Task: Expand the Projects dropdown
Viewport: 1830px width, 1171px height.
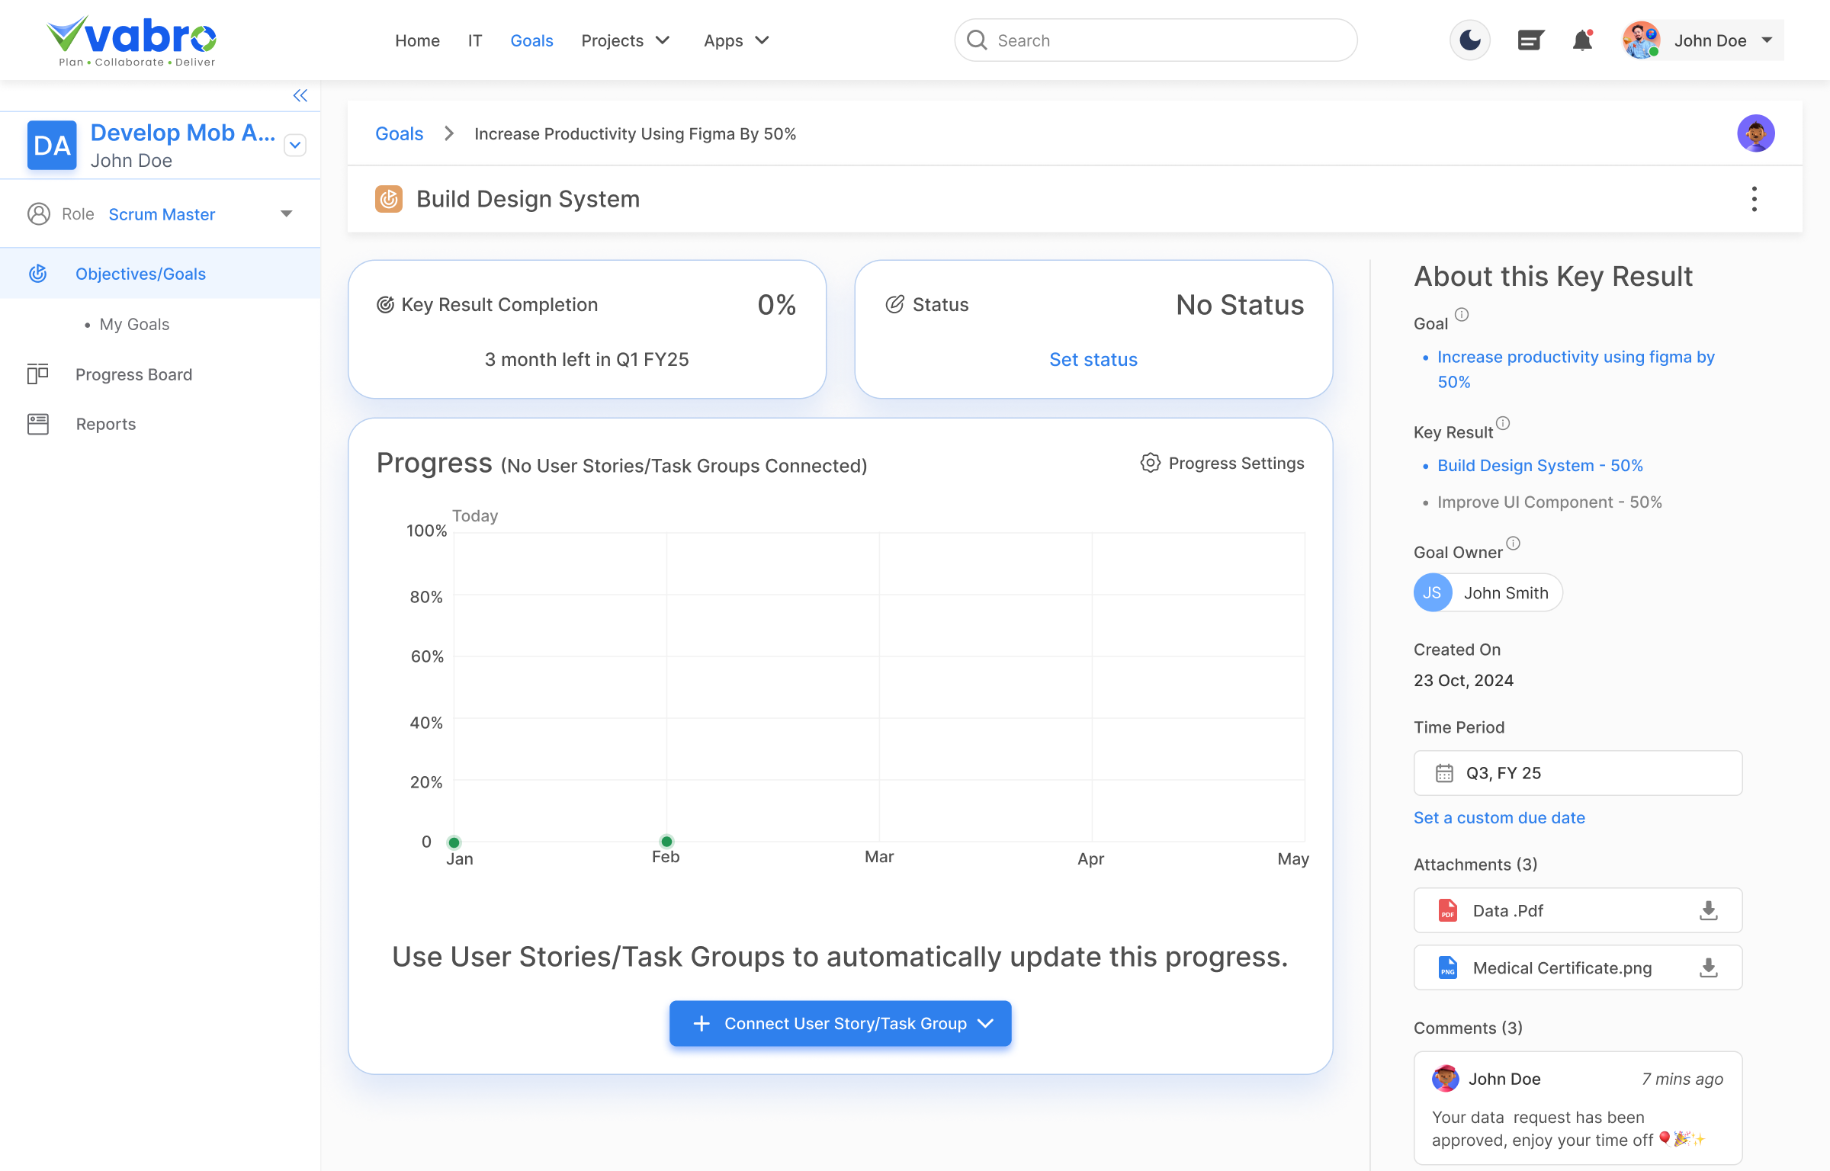Action: pos(625,40)
